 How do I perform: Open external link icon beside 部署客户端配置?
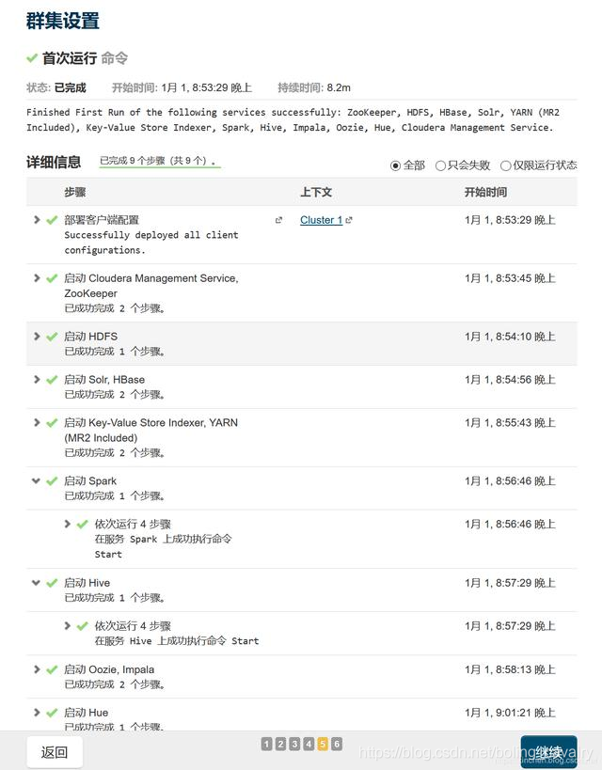pos(278,221)
